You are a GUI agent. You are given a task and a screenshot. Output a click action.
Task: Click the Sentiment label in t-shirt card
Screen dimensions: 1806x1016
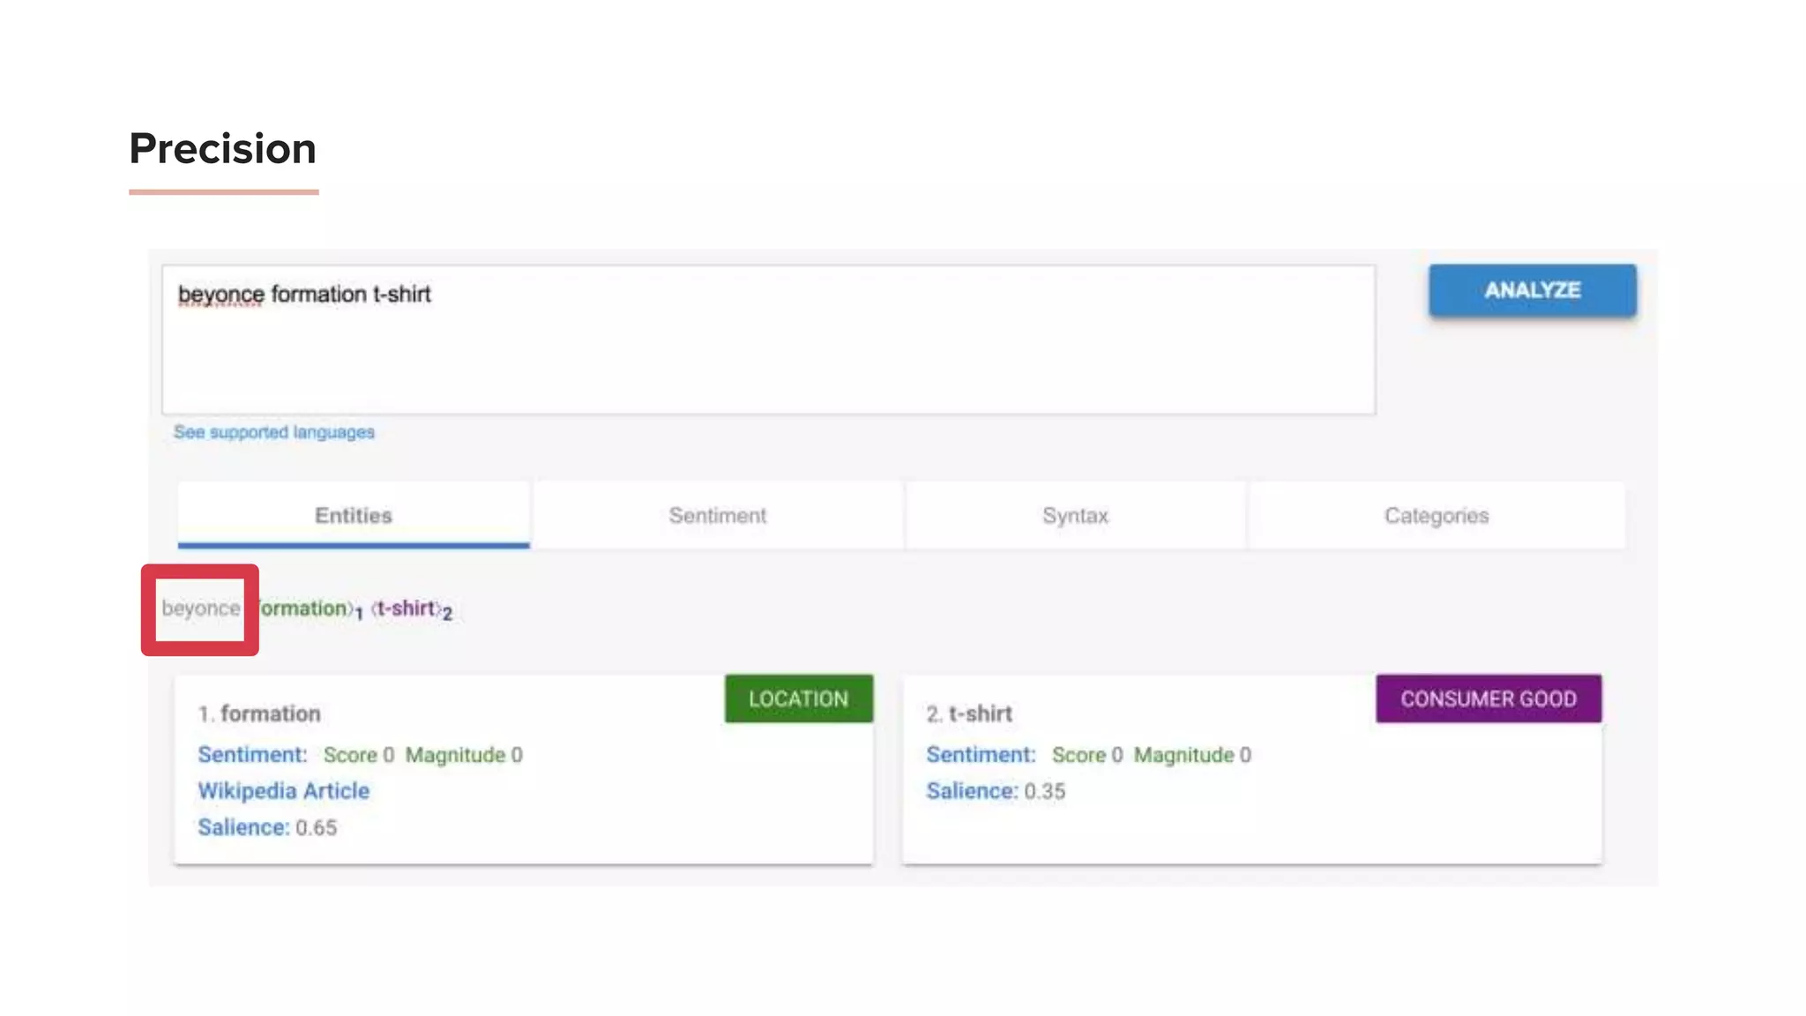click(981, 755)
